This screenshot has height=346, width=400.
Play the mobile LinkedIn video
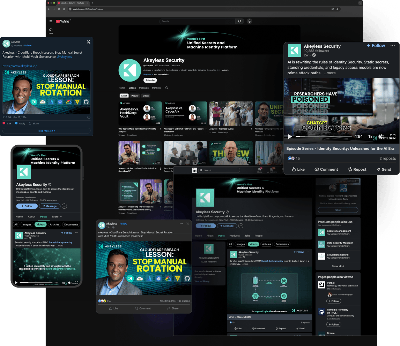coord(16,283)
